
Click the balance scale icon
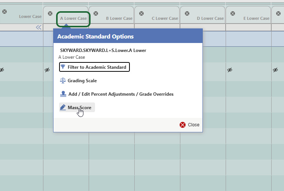click(x=62, y=80)
